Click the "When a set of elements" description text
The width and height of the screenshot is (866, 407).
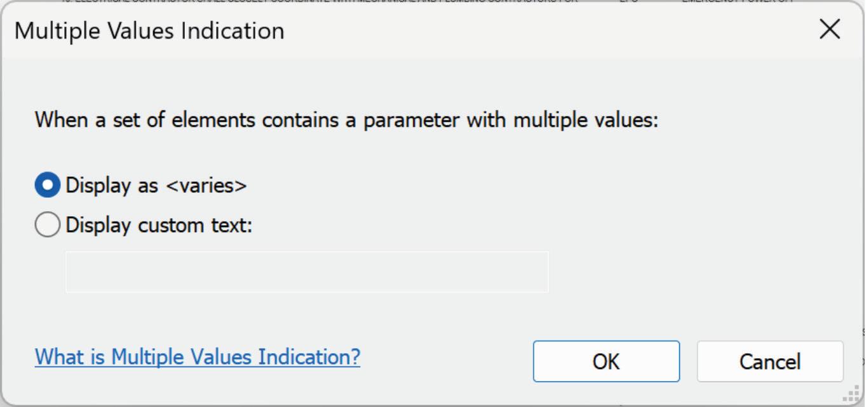click(x=346, y=119)
